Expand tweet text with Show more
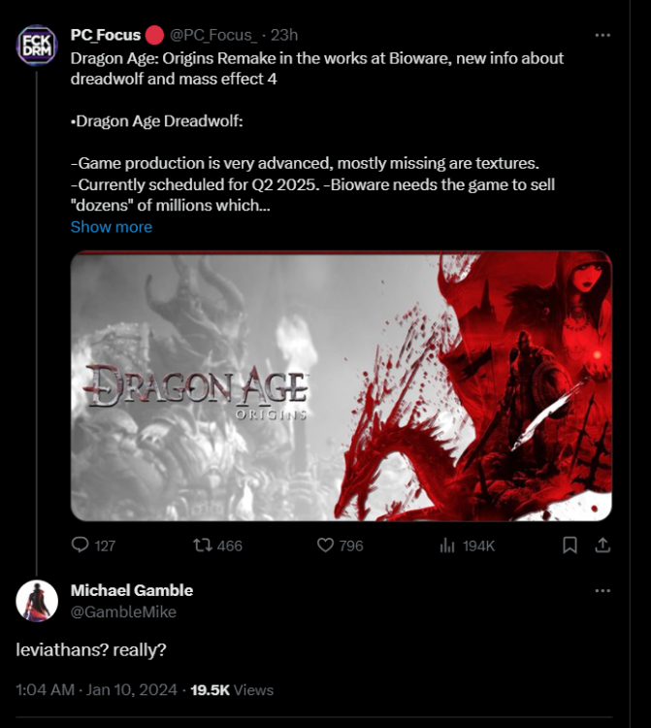 pos(112,226)
